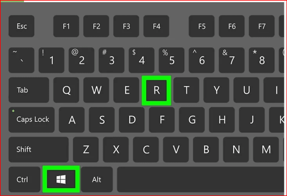Click the letter Z key
The height and width of the screenshot is (196, 287).
86,150
